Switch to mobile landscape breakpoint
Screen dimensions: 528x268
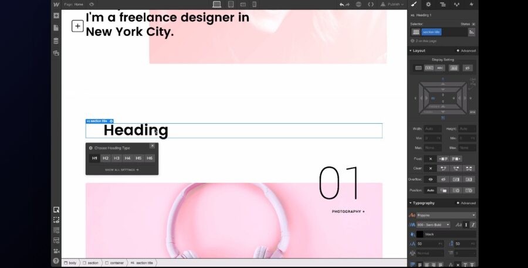coord(243,4)
